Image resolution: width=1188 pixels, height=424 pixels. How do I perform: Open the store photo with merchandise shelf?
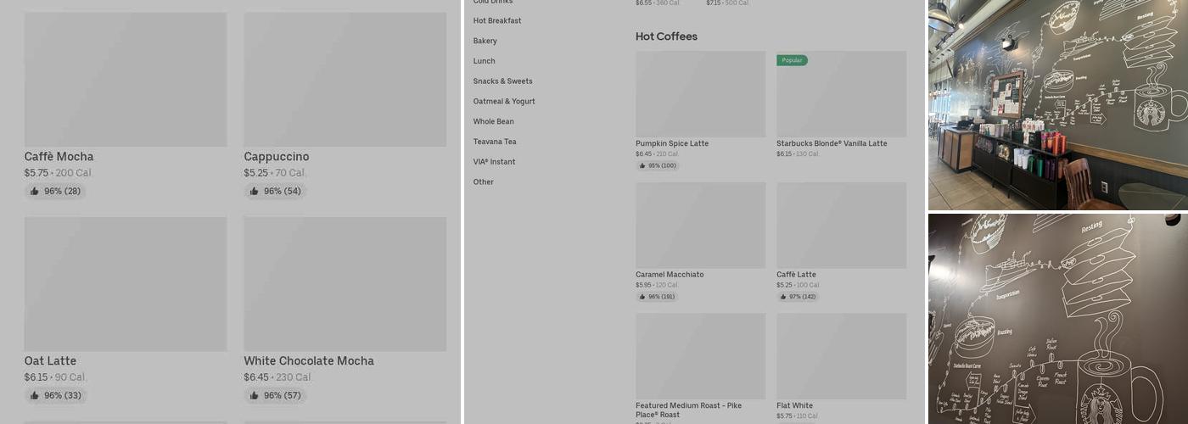1058,105
